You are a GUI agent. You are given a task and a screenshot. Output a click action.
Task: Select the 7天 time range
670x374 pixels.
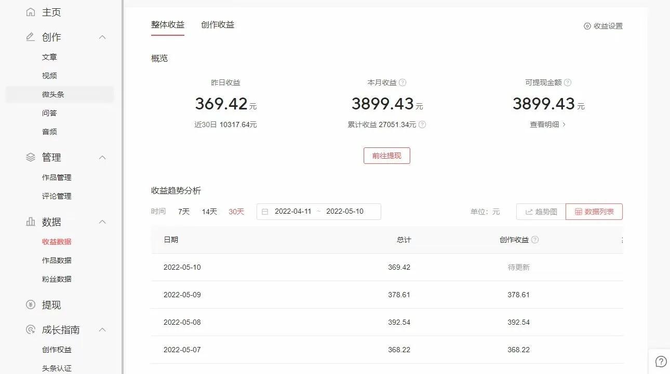tap(184, 212)
